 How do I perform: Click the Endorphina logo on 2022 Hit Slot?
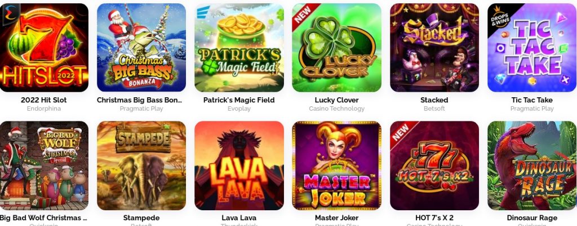tap(10, 15)
